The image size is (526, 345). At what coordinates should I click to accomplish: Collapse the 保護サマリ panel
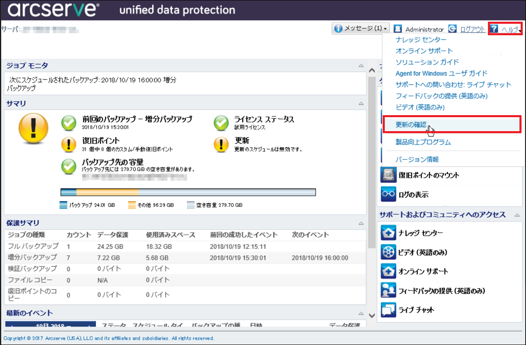click(361, 223)
